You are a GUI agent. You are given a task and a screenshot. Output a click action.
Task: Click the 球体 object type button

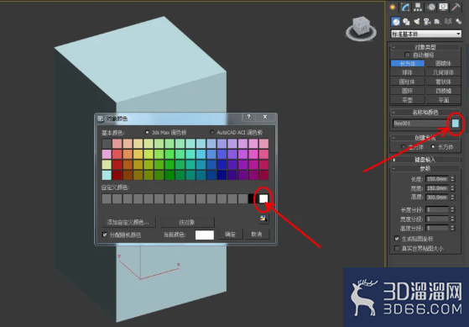coord(408,72)
